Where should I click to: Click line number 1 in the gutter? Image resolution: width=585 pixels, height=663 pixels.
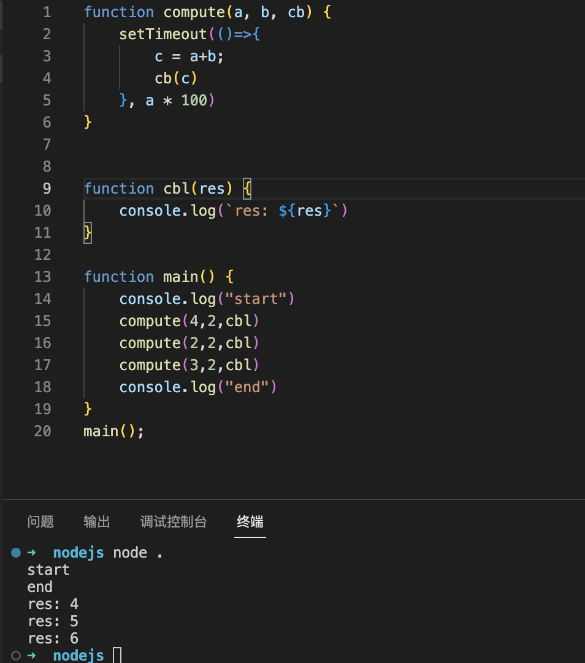point(47,12)
